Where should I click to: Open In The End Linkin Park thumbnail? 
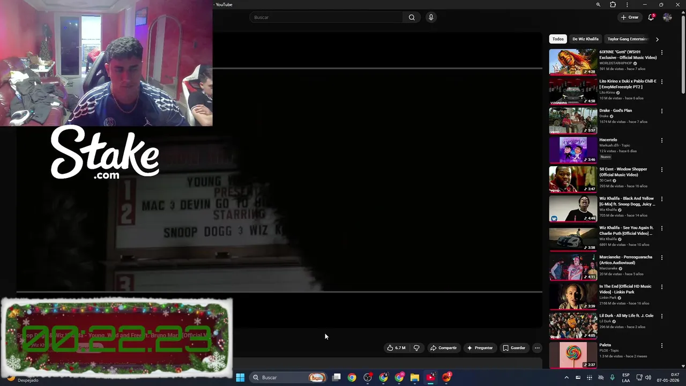click(x=573, y=296)
